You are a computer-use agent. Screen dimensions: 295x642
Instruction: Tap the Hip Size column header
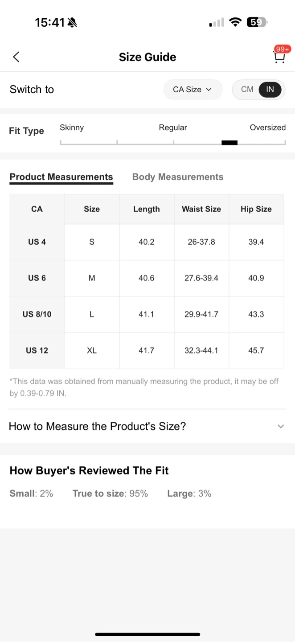pos(256,209)
